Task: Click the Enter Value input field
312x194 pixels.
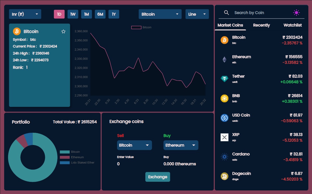Action: point(134,164)
